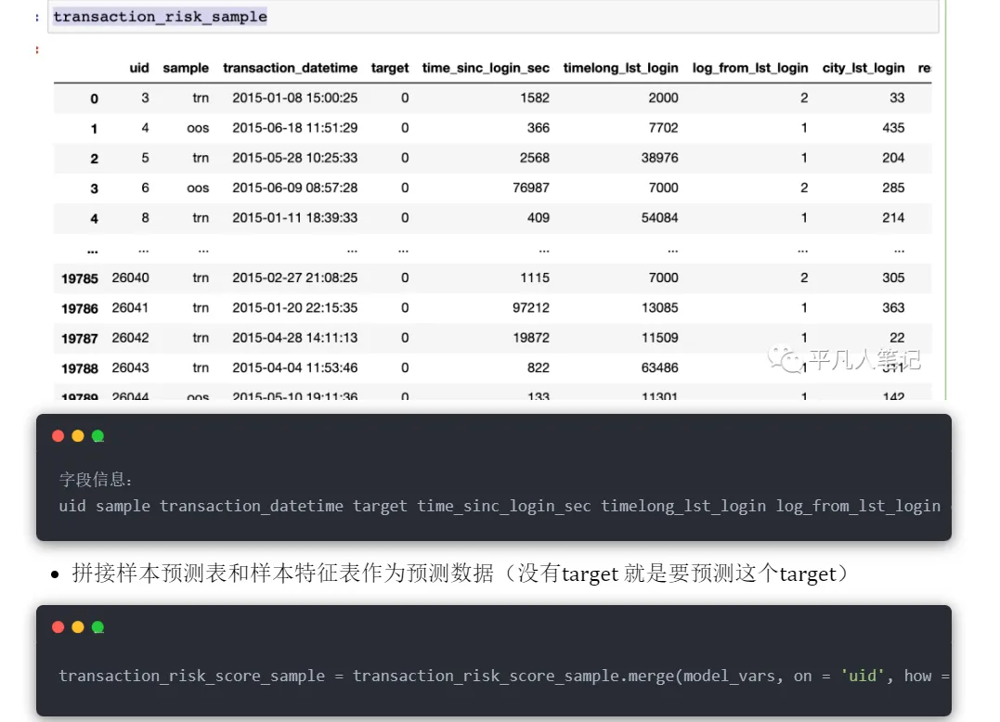
Task: Click timelong_lst_login value 63486
Action: [x=660, y=367]
